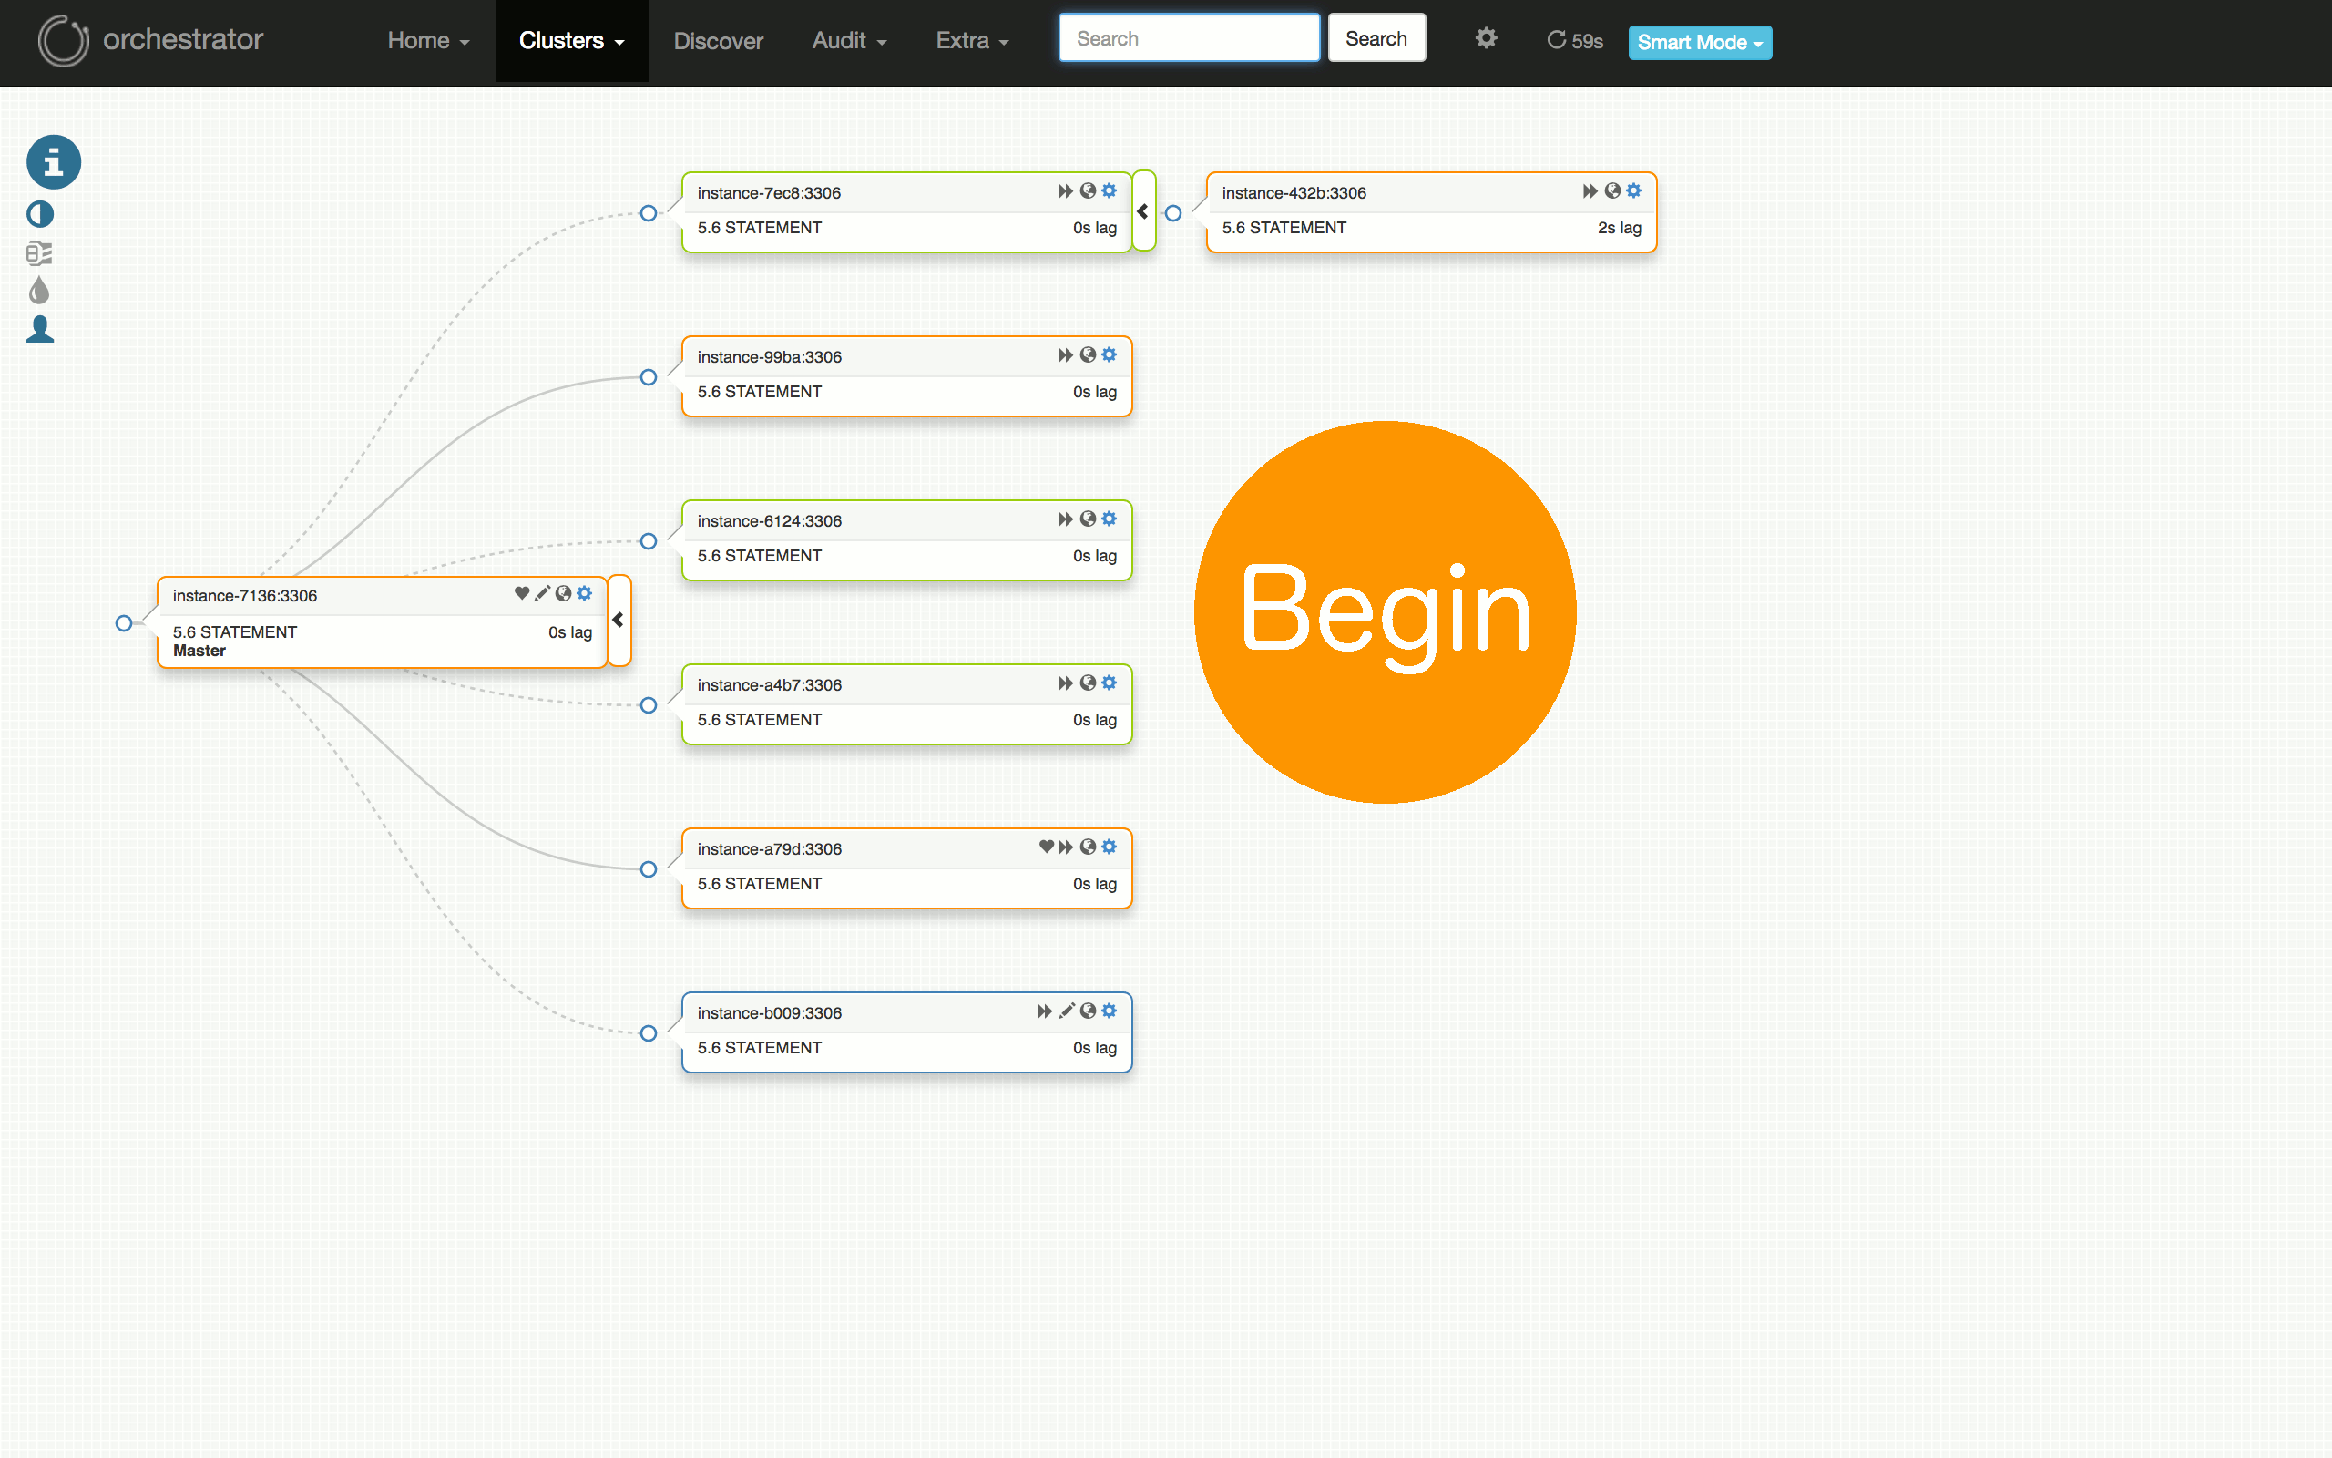The image size is (2332, 1458).
Task: Open settings gear on instance-7136:3306 node
Action: tap(585, 594)
